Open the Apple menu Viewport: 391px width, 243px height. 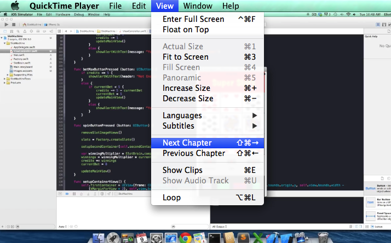[15, 5]
